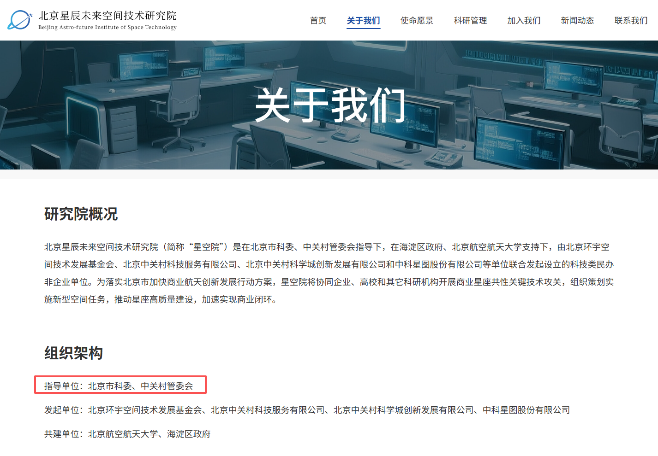Select the 关于我们 navigation tab
Viewport: 658px width, 456px height.
(364, 21)
